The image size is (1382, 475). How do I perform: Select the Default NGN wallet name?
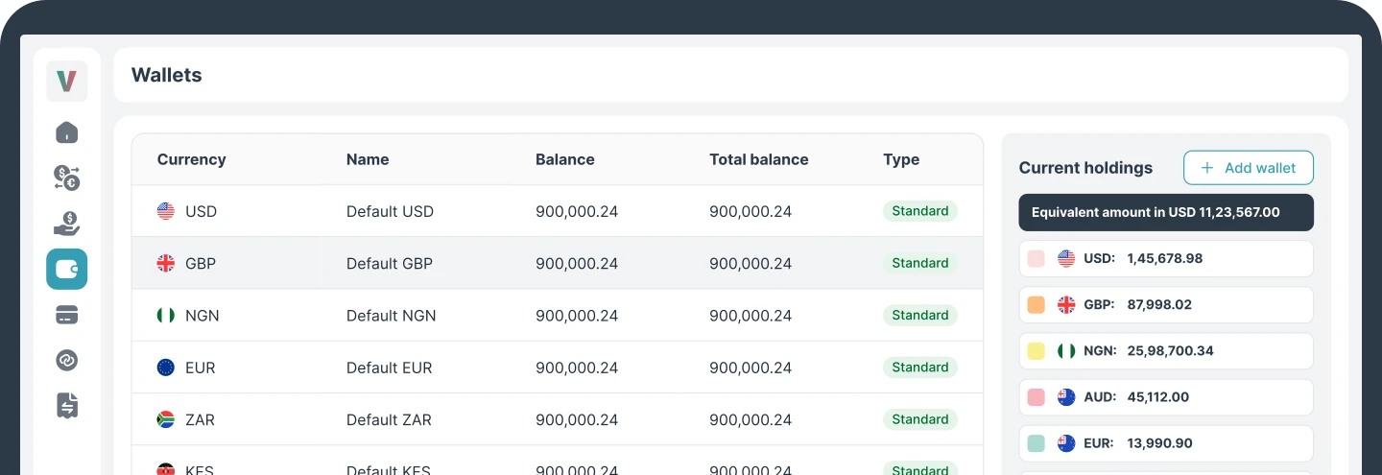coord(392,315)
